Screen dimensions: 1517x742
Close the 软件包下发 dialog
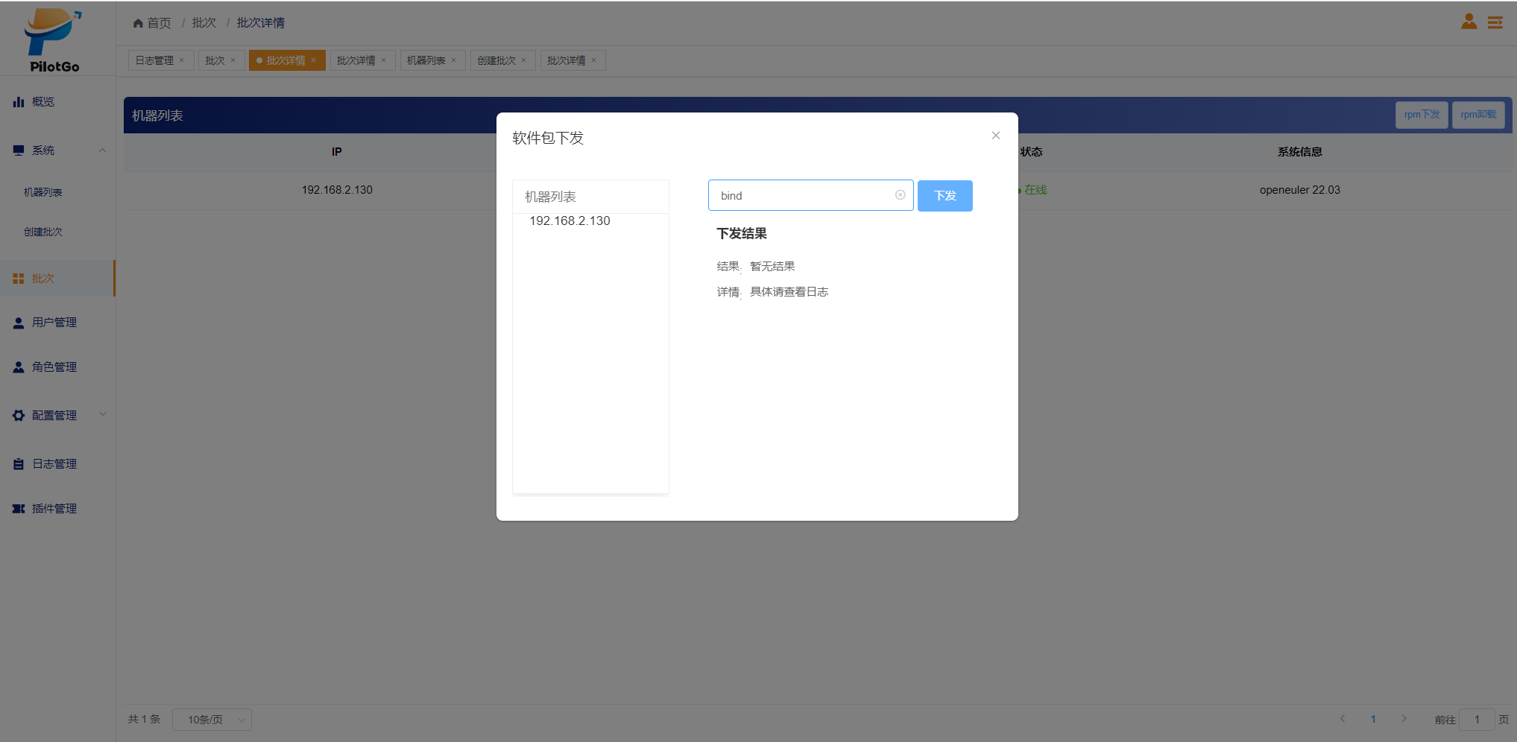(995, 136)
